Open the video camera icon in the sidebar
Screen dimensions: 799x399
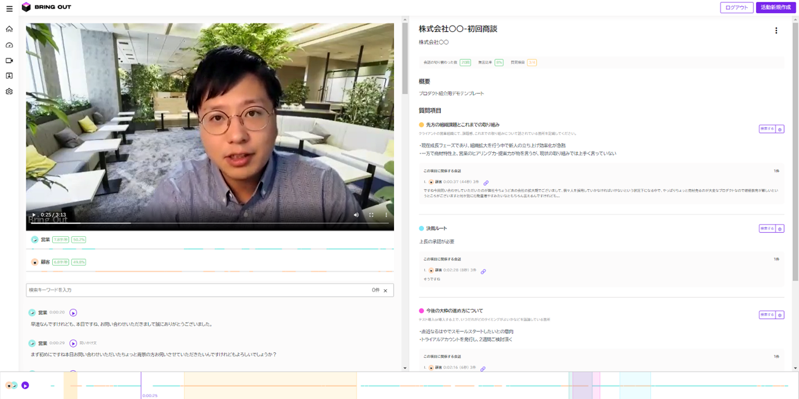(9, 60)
